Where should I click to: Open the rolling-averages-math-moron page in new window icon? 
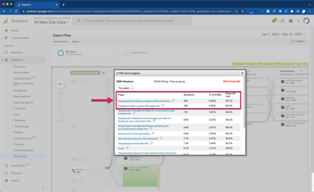point(173,101)
